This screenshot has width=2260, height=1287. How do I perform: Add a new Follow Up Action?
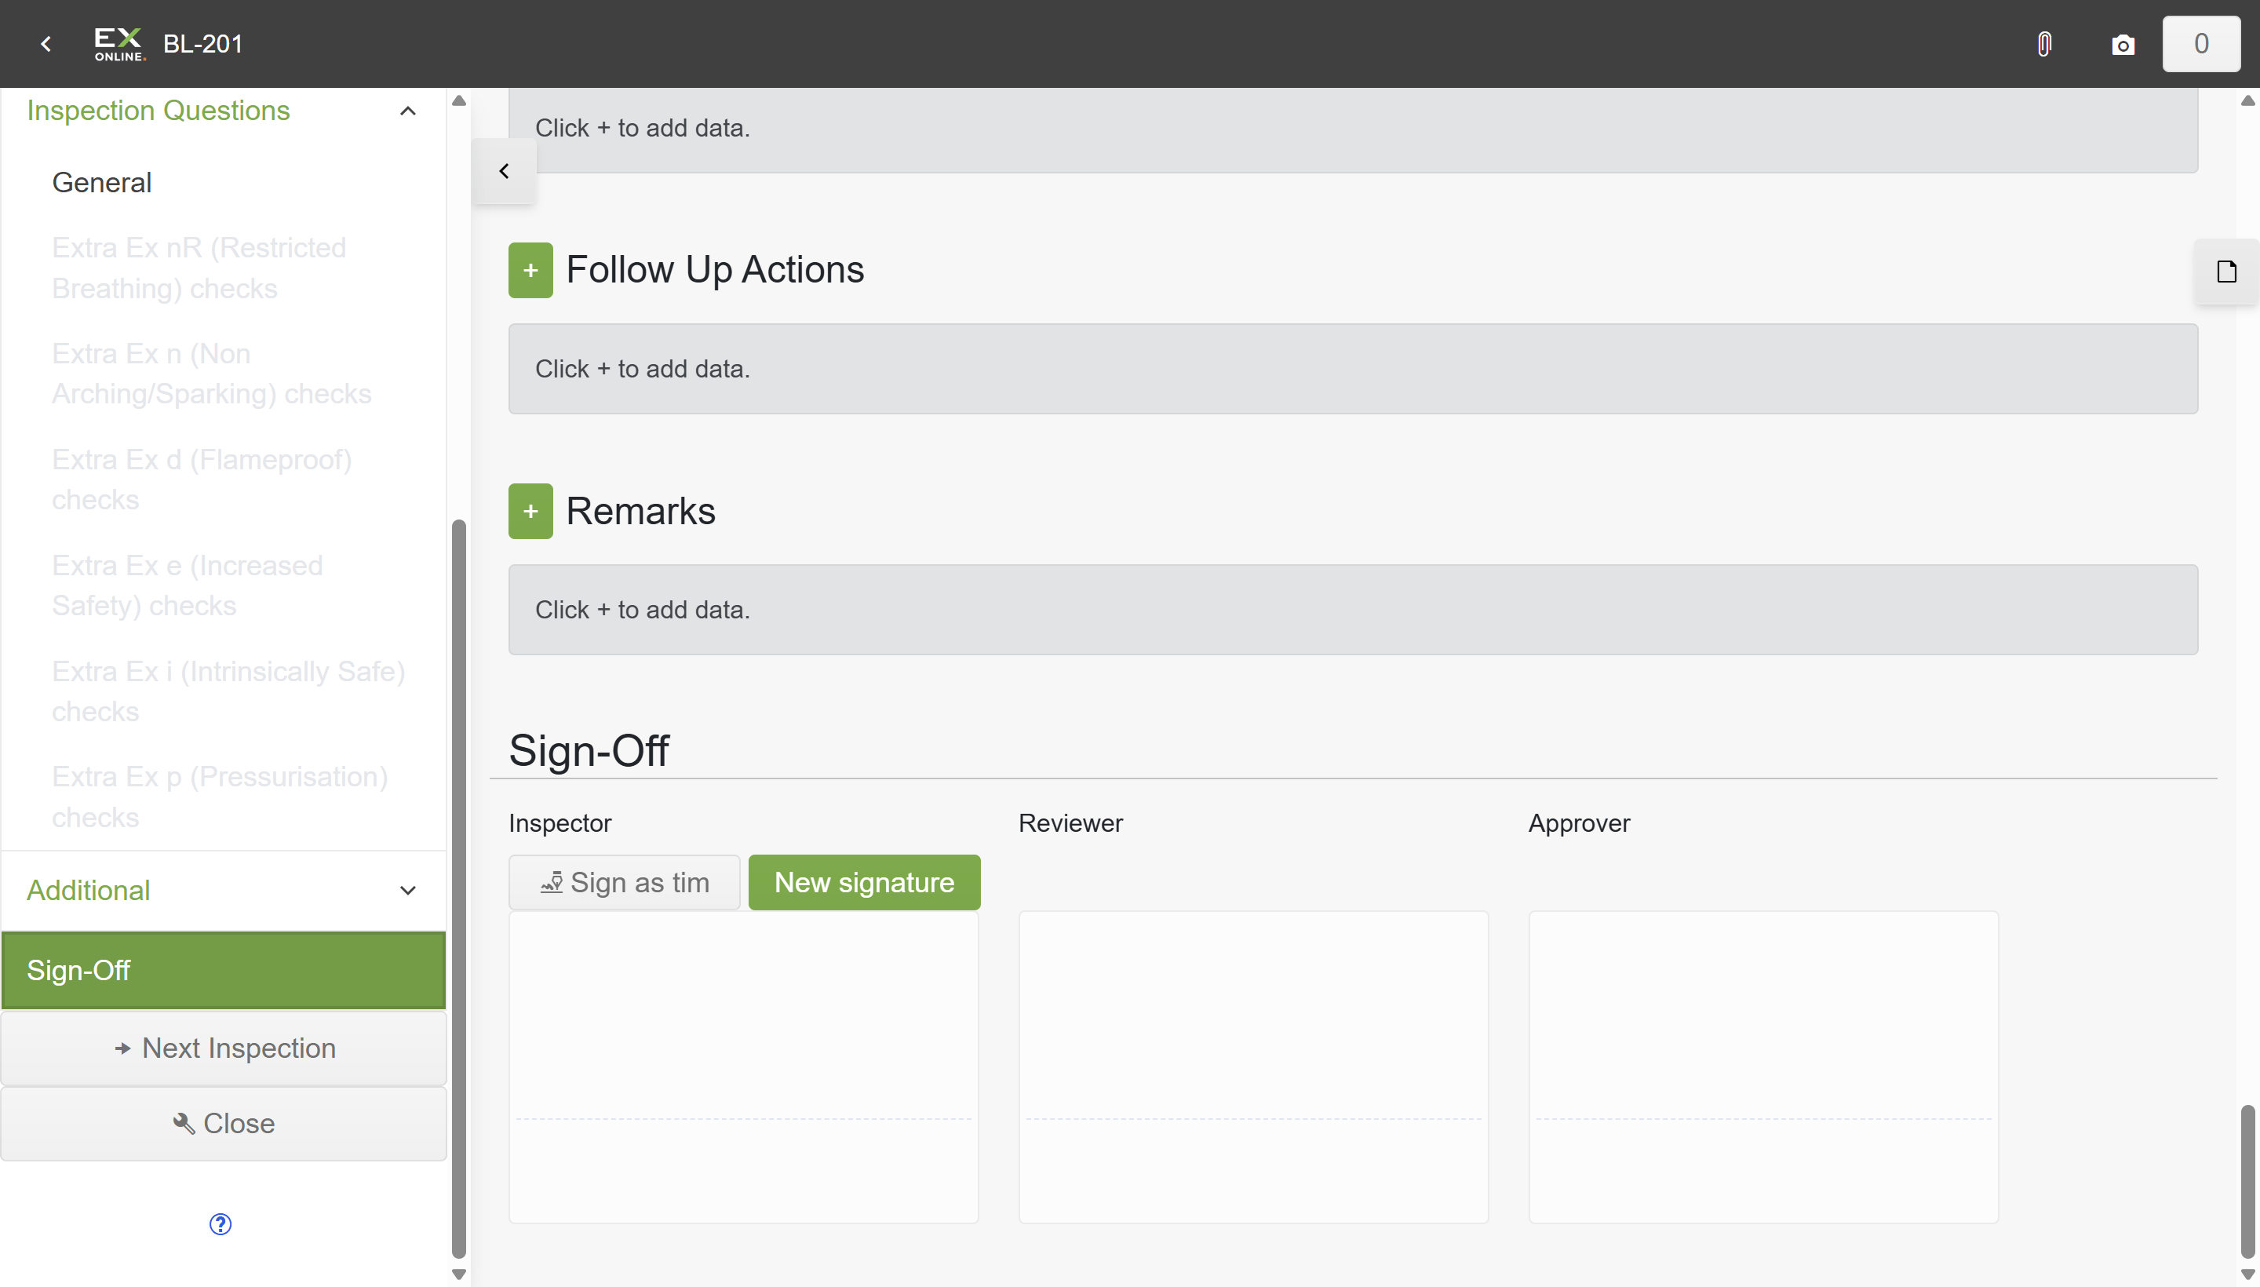530,270
